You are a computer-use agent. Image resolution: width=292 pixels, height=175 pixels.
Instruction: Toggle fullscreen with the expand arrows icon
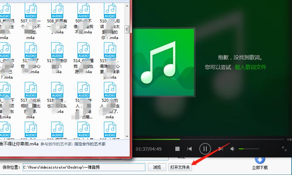[x=284, y=149]
